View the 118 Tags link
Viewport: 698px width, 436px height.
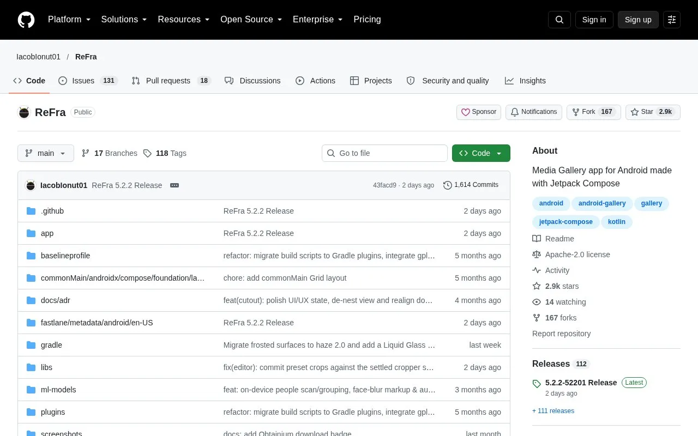pyautogui.click(x=165, y=153)
